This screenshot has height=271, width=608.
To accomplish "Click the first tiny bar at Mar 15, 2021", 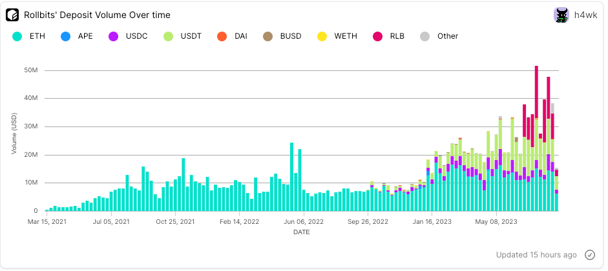I will pos(47,210).
